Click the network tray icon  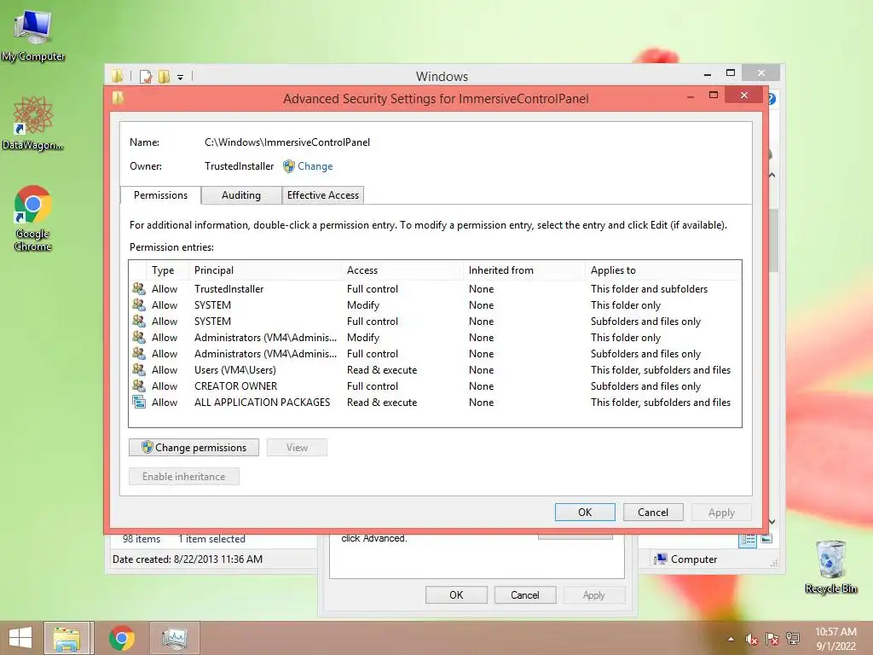click(x=793, y=639)
